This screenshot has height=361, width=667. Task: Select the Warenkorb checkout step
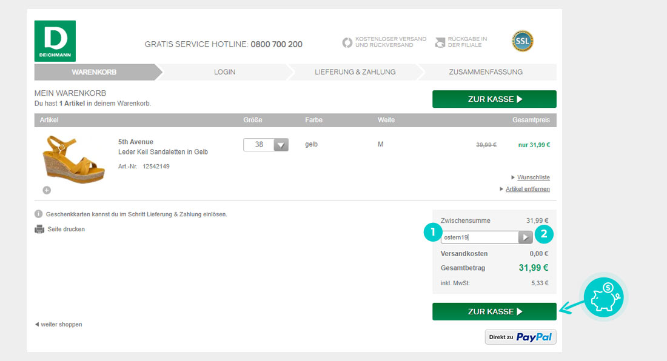(94, 72)
